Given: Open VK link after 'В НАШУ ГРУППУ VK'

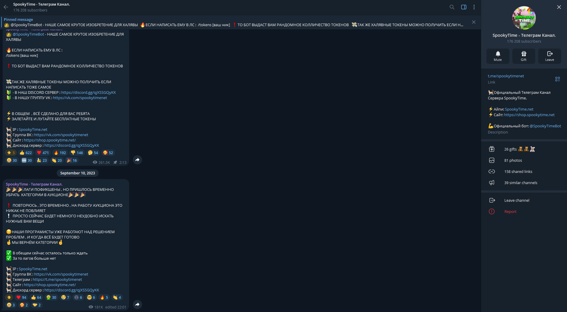Looking at the screenshot, I should pyautogui.click(x=80, y=98).
